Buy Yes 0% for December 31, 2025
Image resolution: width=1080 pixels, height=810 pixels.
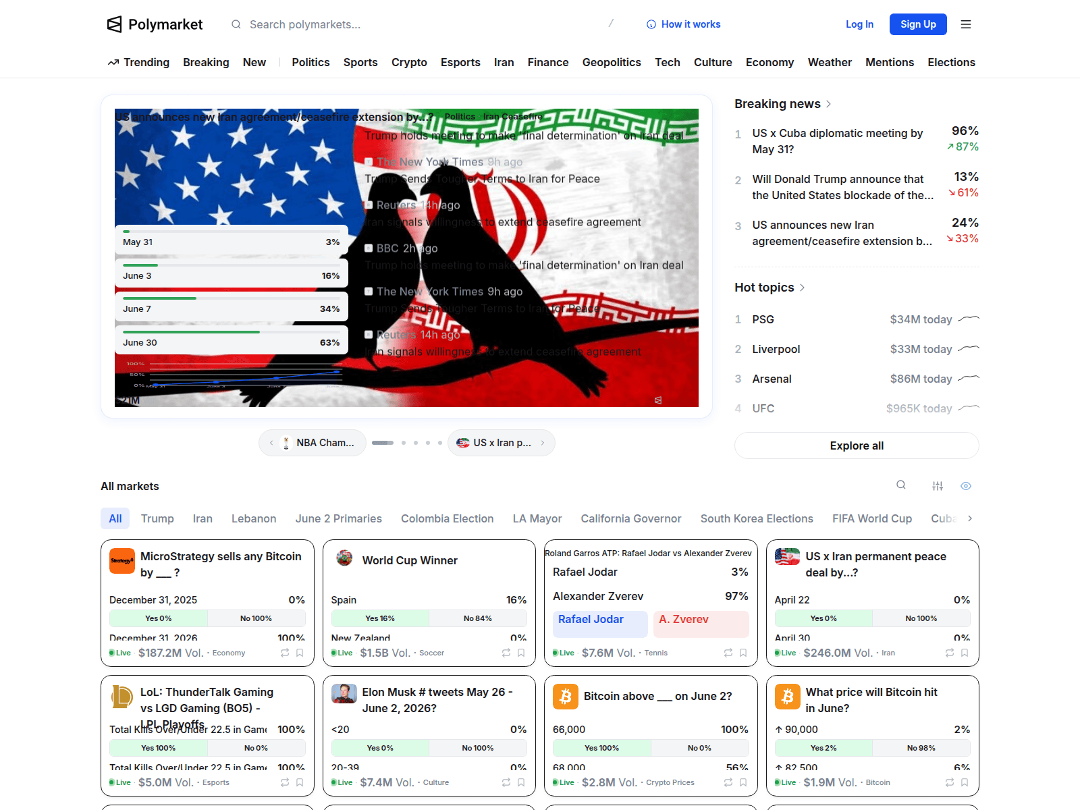(159, 618)
